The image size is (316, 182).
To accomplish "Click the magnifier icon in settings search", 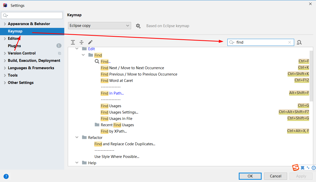I will 5,15.
